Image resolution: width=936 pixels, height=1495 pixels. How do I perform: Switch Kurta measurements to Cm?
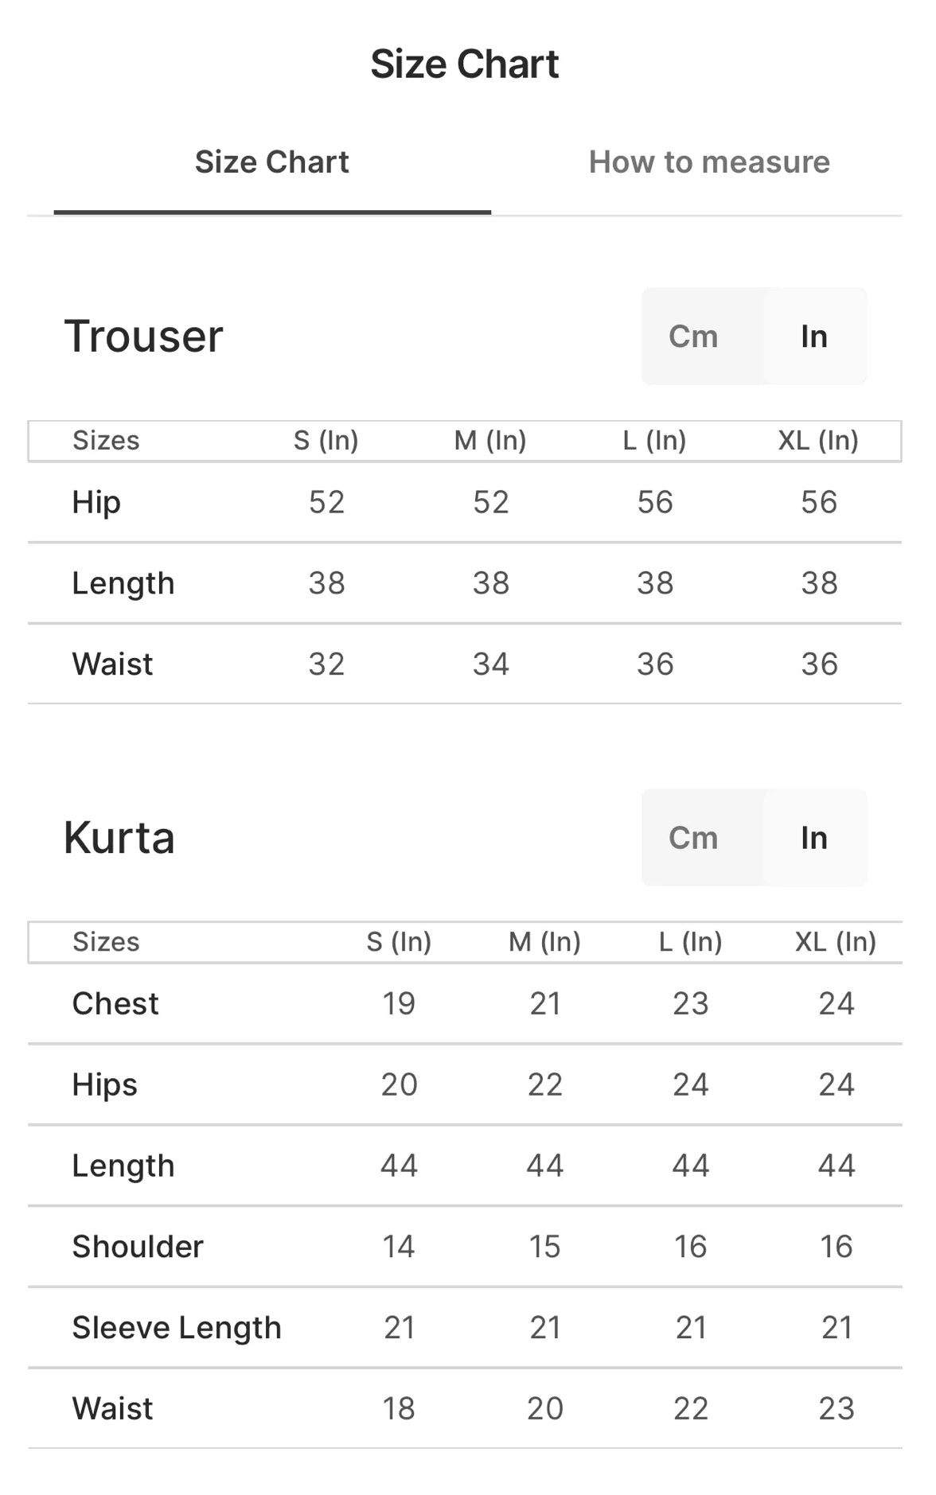[693, 838]
